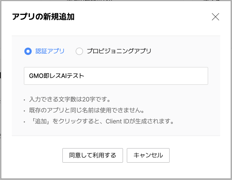Viewport: 232px width, 180px height.
Task: Click the hint about 「追加」 generating an ID
Action: point(102,122)
